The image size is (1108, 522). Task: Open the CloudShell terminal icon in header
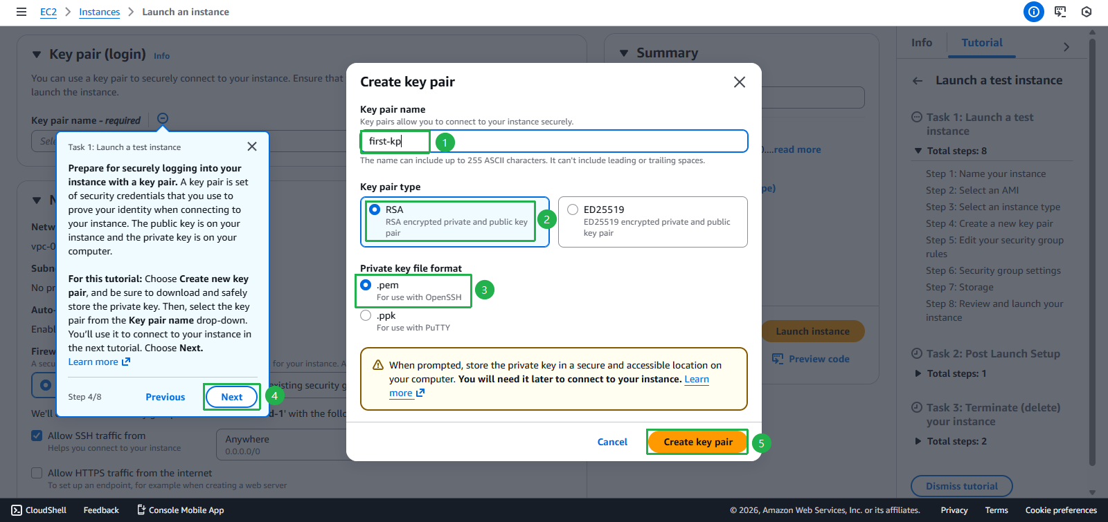[1060, 12]
